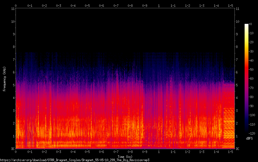
Task: Click the Frequency (kHz) axis label
Action: tap(4, 79)
